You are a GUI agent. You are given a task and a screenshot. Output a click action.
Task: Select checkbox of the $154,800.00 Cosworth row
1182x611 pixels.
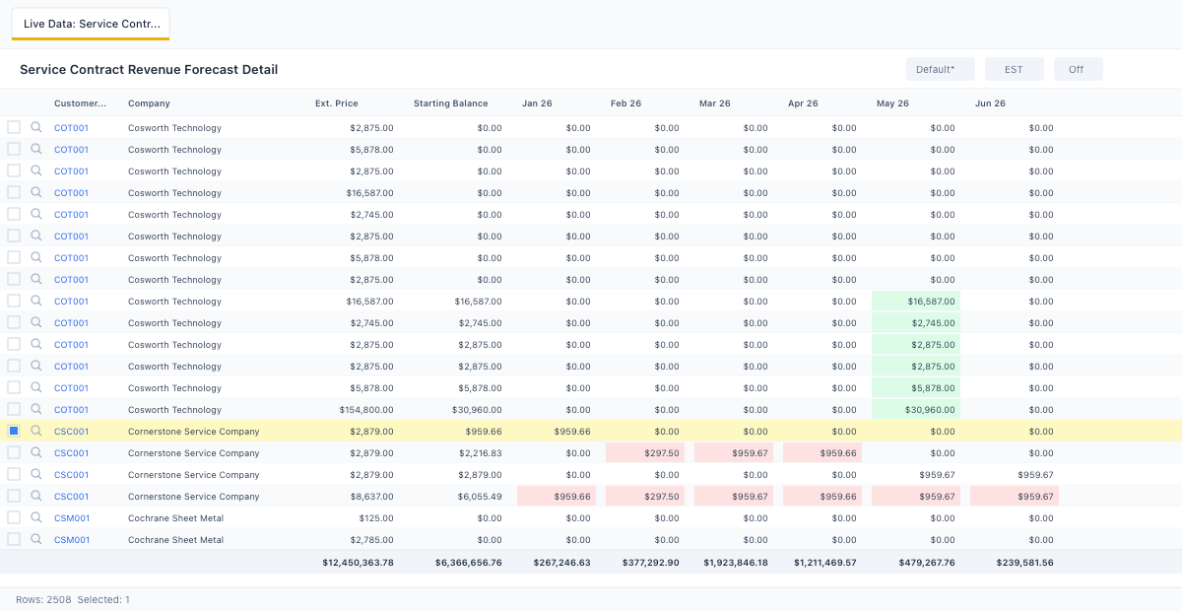pos(14,409)
